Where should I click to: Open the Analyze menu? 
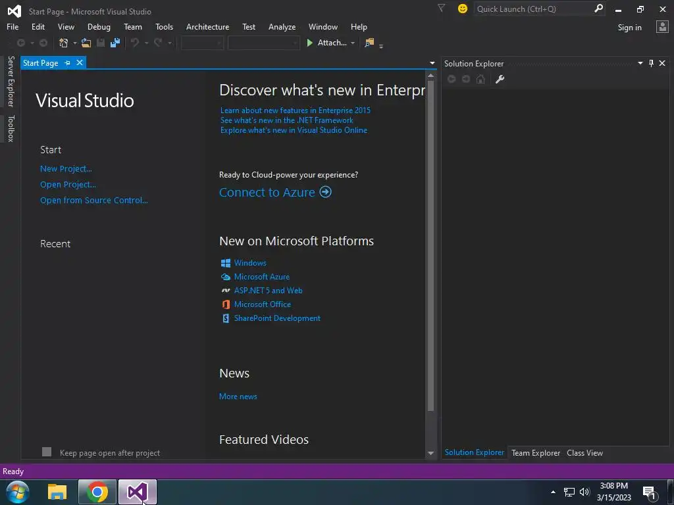[282, 26]
